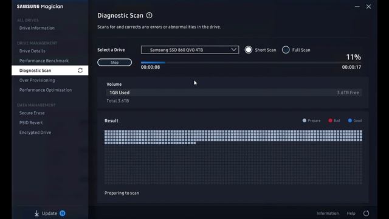Viewport: 389px width, 219px height.
Task: Click the blue N badge beside Update
Action: 62,213
